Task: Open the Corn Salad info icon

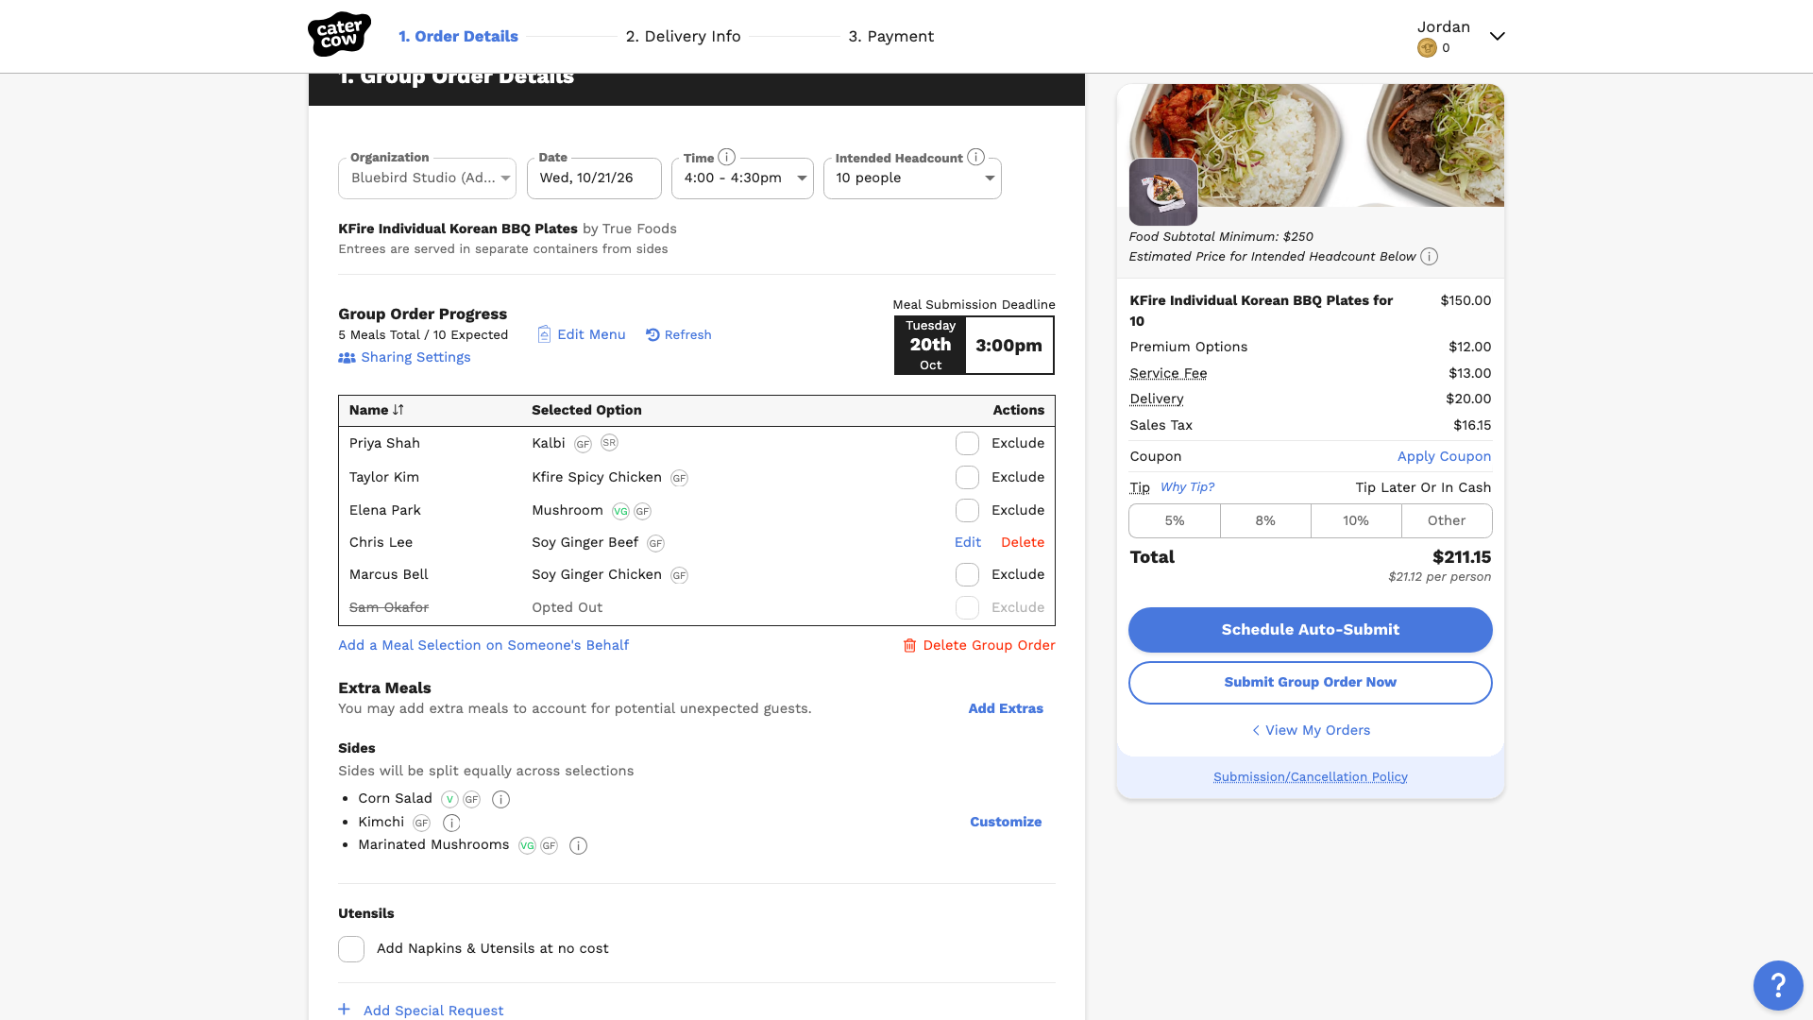Action: click(x=501, y=799)
